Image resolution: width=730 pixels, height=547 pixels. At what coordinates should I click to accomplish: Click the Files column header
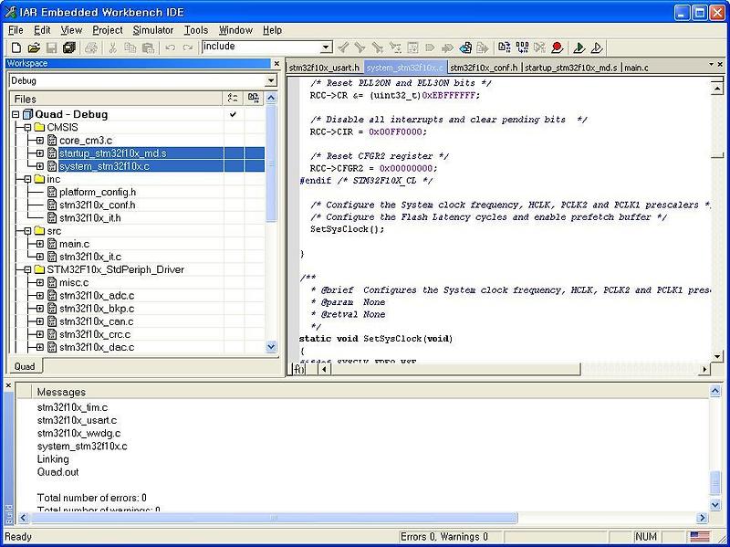click(x=117, y=99)
